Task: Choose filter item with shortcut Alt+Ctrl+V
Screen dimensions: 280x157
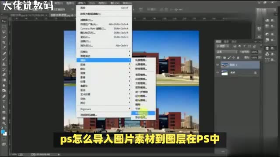Action: point(104,45)
